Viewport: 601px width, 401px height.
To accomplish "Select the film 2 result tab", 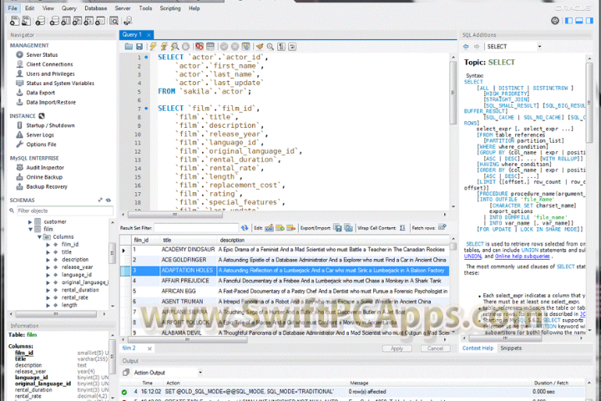I will (129, 348).
